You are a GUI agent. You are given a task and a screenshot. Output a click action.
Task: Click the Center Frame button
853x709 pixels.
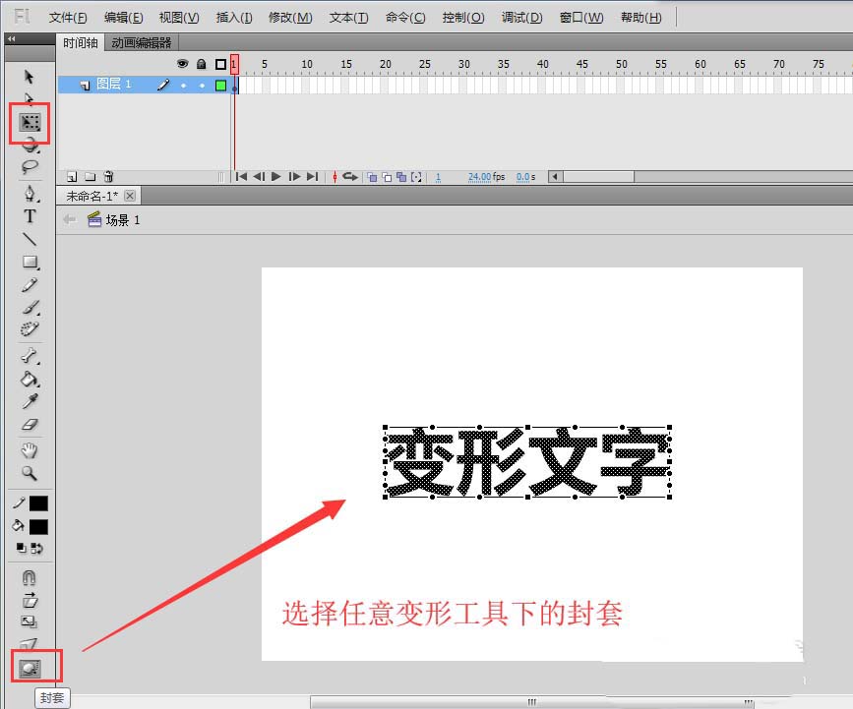coord(335,177)
